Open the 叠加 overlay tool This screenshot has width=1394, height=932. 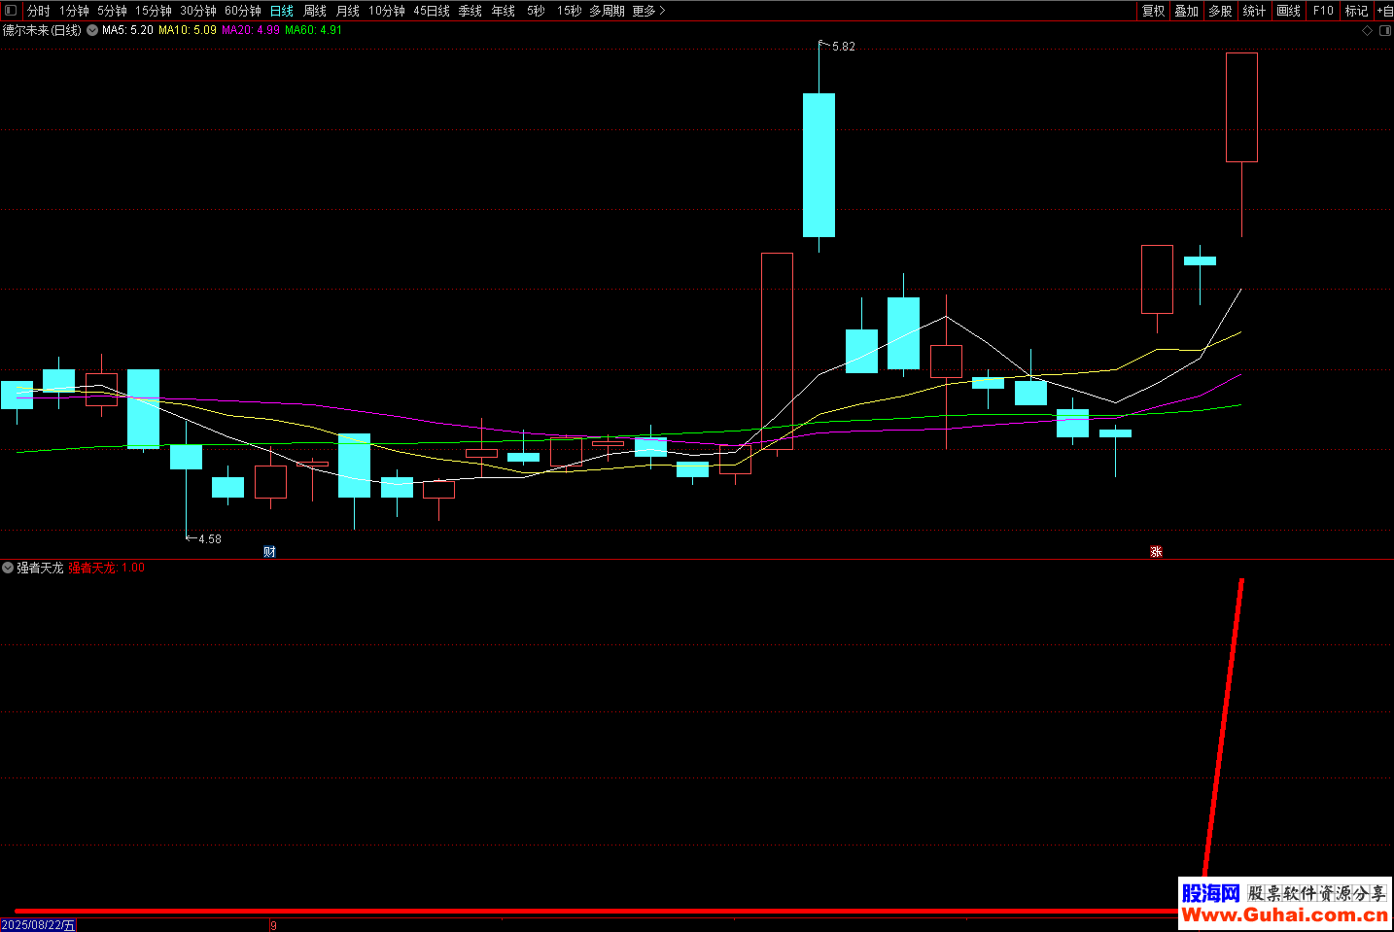[1186, 11]
